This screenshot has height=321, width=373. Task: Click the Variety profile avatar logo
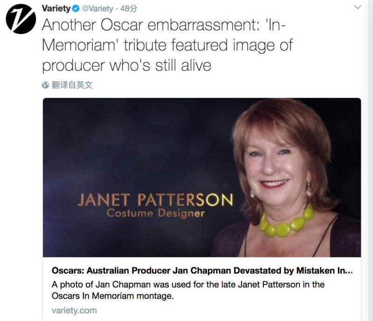tap(21, 19)
